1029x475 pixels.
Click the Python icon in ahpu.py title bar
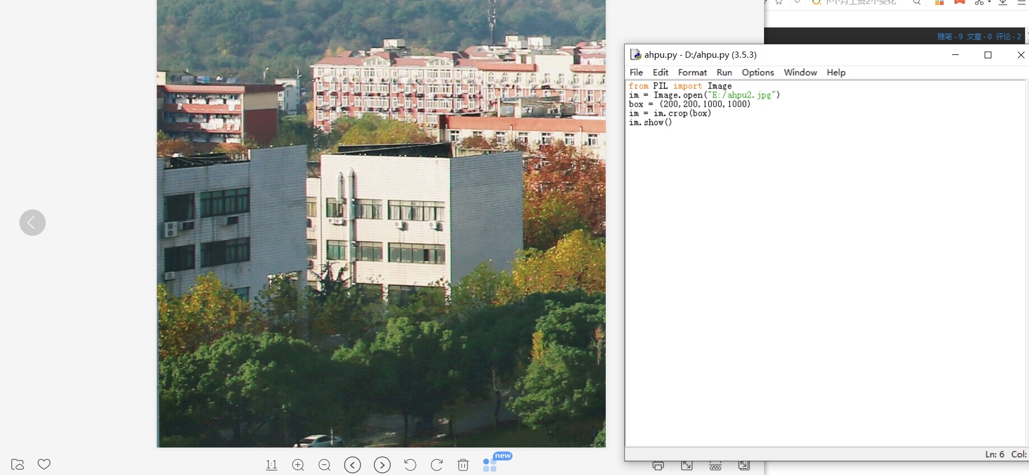(635, 54)
